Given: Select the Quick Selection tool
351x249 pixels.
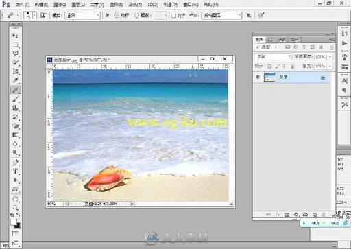Looking at the screenshot, I should pyautogui.click(x=15, y=62).
